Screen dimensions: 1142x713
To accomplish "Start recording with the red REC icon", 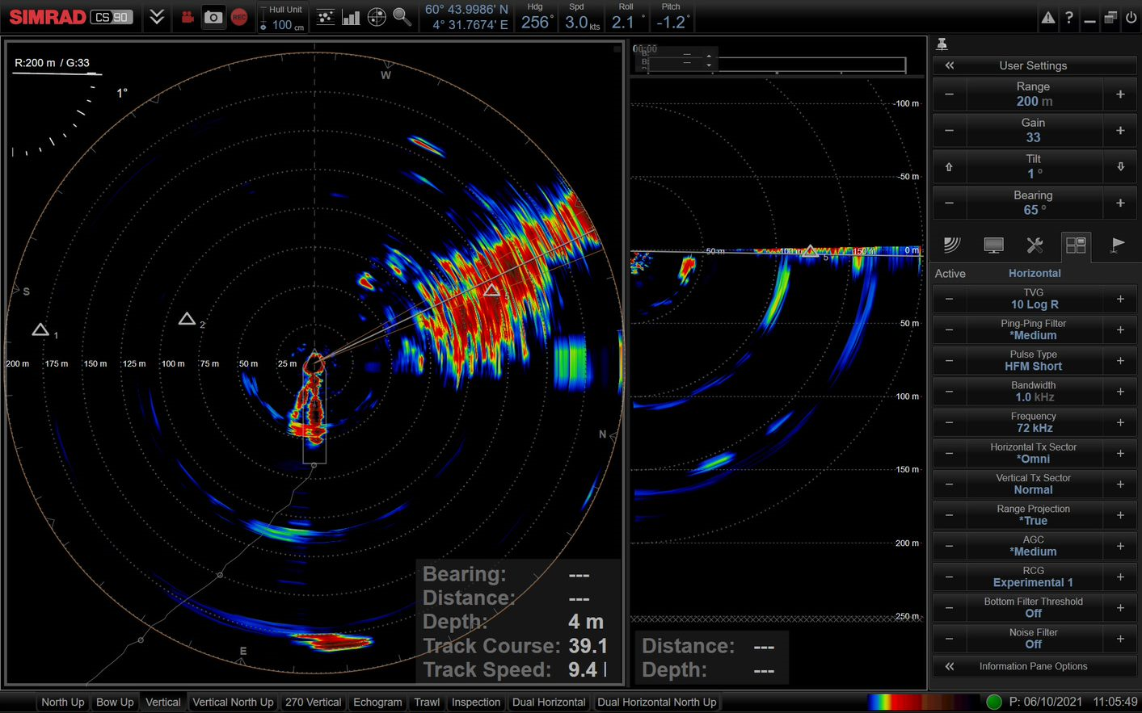I will click(238, 17).
